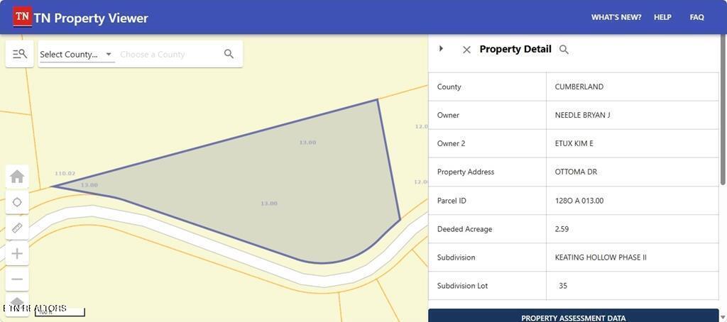Click the Choose a County input
The height and width of the screenshot is (322, 727).
169,54
